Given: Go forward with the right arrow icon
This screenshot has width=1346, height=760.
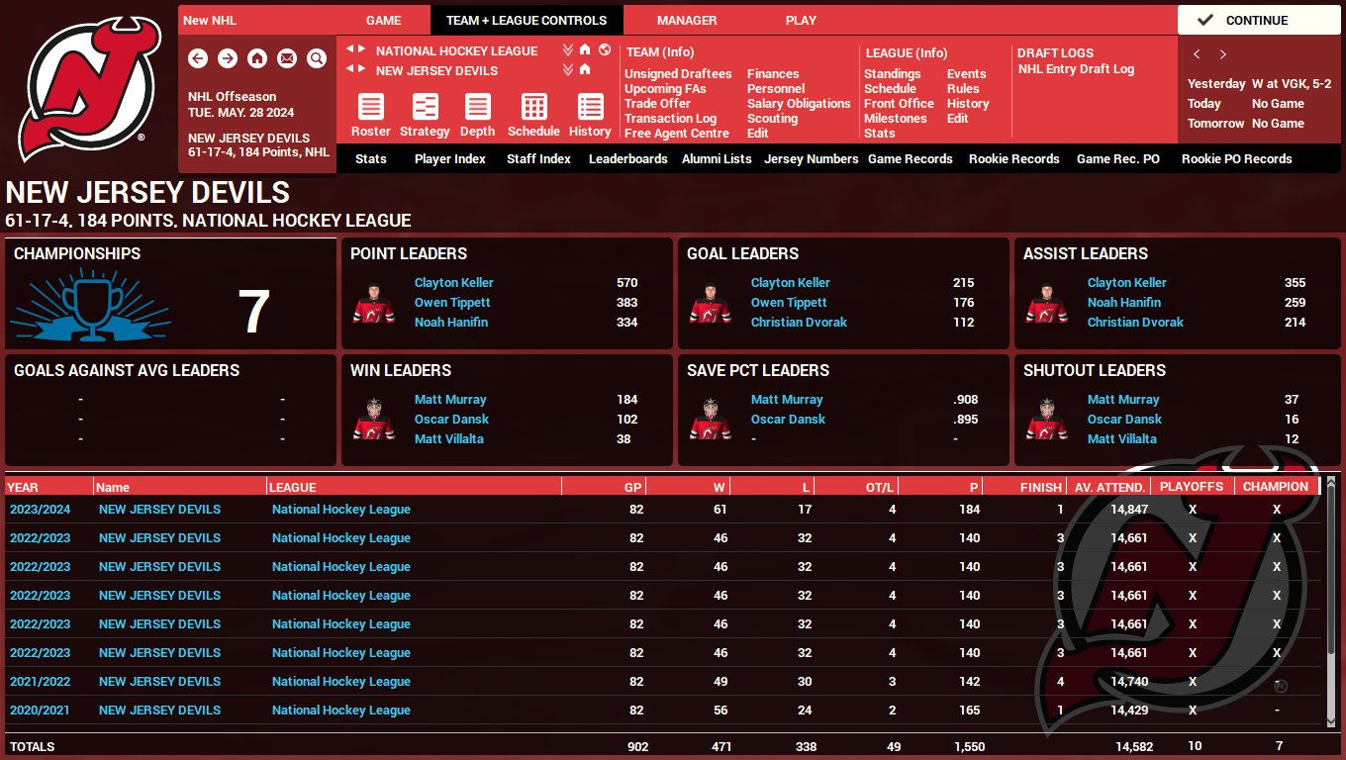Looking at the screenshot, I should [x=228, y=59].
